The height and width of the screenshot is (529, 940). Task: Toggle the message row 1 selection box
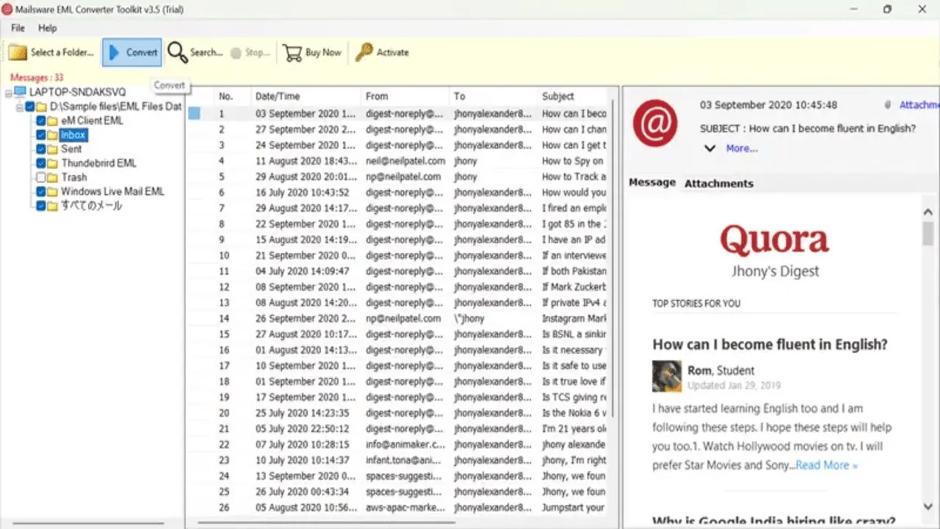[x=194, y=114]
